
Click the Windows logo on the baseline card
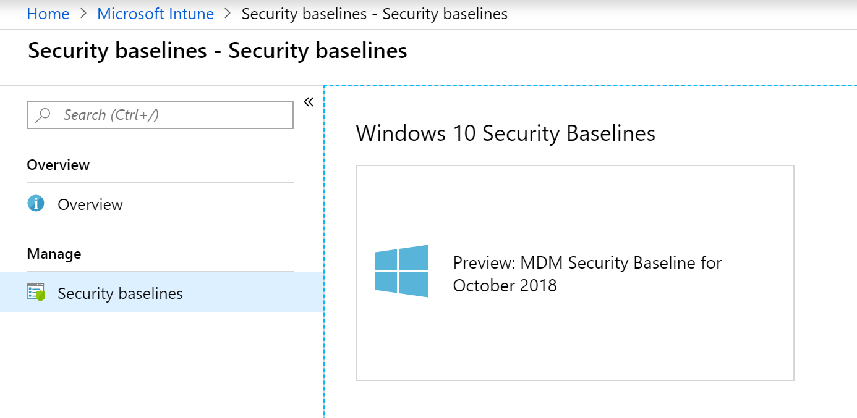click(402, 270)
